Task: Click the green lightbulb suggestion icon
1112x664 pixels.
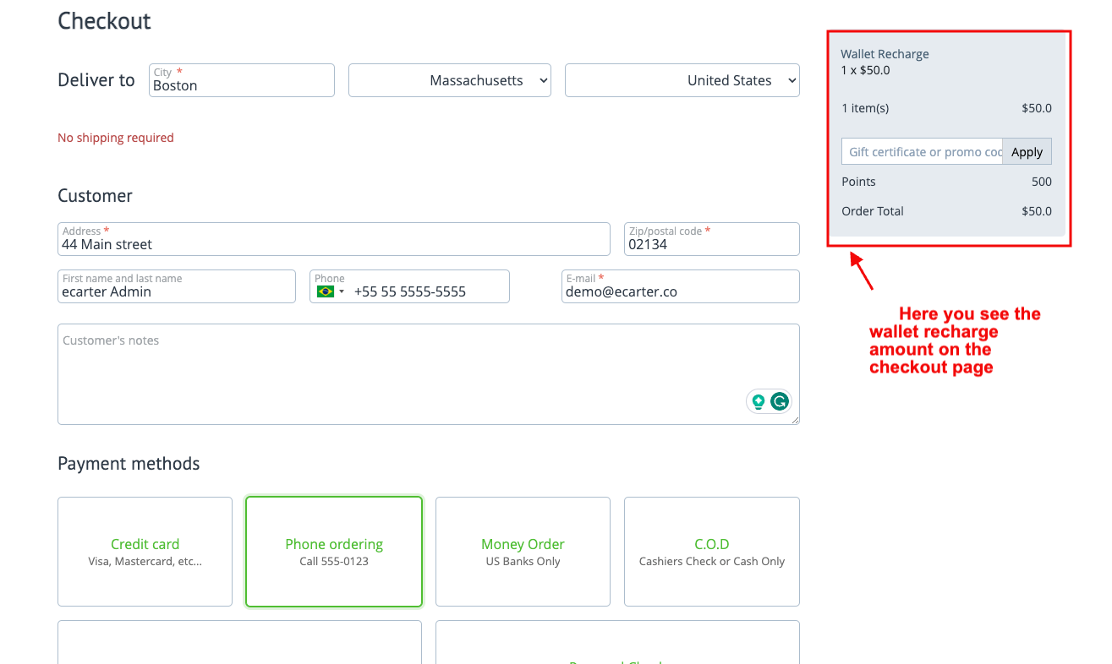Action: [x=759, y=402]
